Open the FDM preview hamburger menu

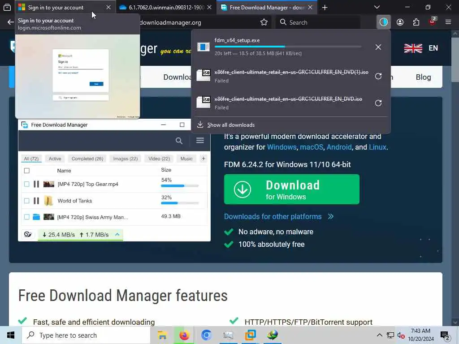(x=200, y=140)
